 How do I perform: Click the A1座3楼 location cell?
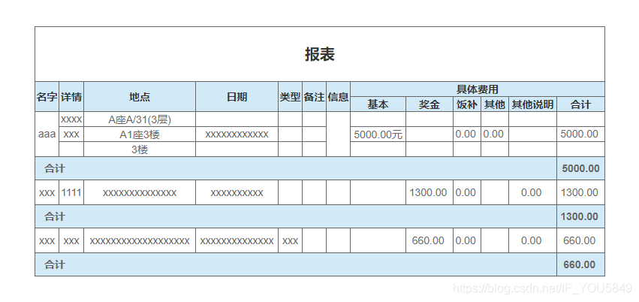(140, 134)
